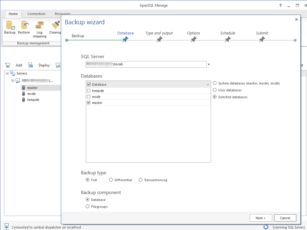Image resolution: width=307 pixels, height=230 pixels.
Task: Click the tempdb database cylinder icon
Action: [23, 100]
